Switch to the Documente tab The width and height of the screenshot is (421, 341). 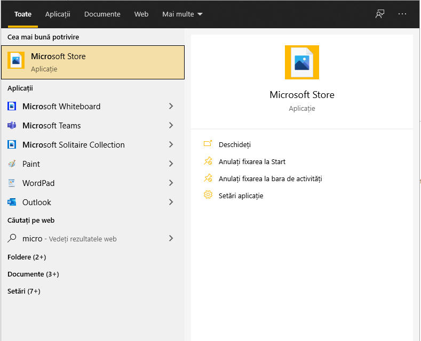102,14
